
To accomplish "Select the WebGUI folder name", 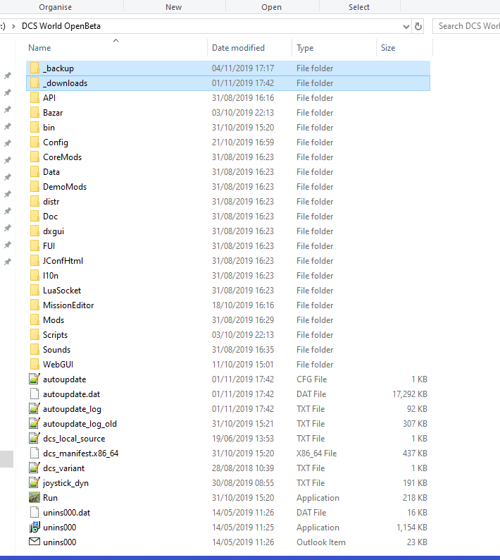I will [58, 365].
